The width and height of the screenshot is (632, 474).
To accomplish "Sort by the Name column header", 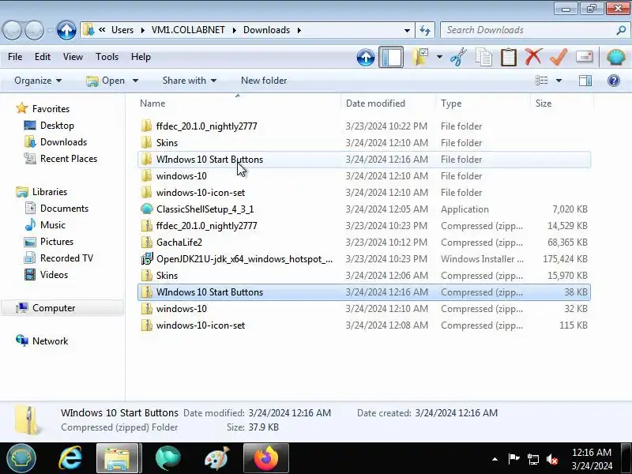I will point(238,103).
